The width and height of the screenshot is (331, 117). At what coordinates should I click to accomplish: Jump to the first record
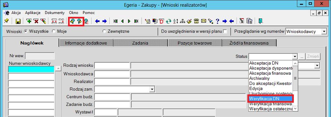(x=115, y=21)
